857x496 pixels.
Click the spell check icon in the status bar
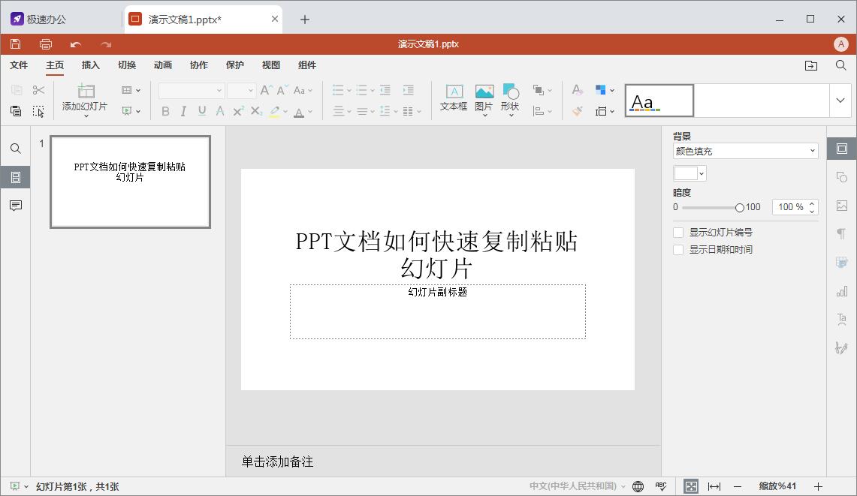point(661,486)
